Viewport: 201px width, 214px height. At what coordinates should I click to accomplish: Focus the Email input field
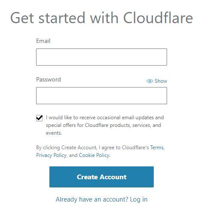click(x=101, y=57)
